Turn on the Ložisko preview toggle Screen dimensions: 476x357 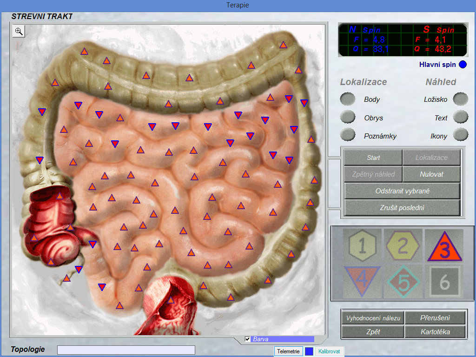[x=461, y=99]
